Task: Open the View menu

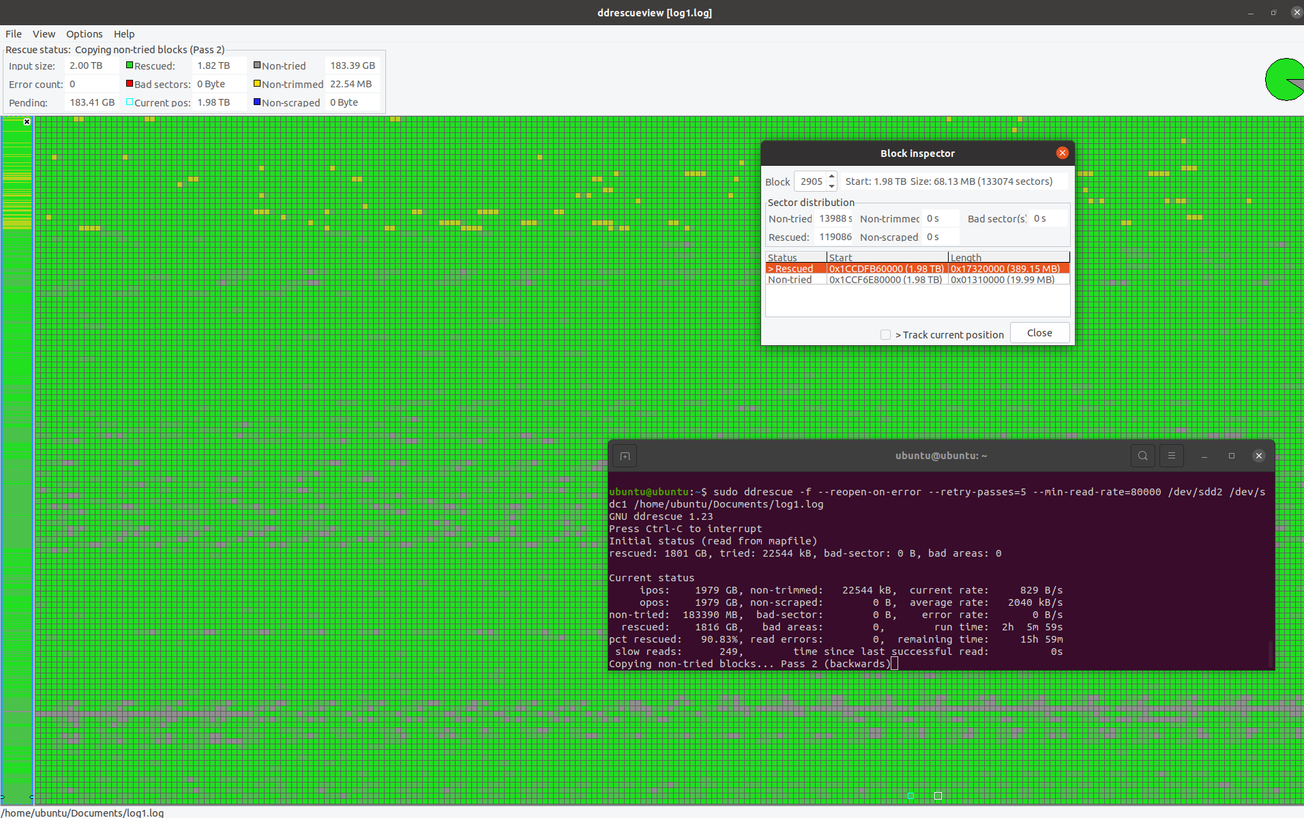Action: click(x=43, y=33)
